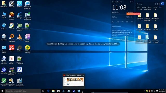Screen dimensions: 166x93
Task: Select the vlc Shortcut icon
Action: (20, 37)
